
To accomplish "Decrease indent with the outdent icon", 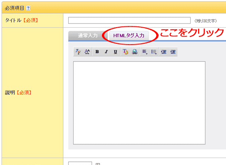I will pos(164,52).
